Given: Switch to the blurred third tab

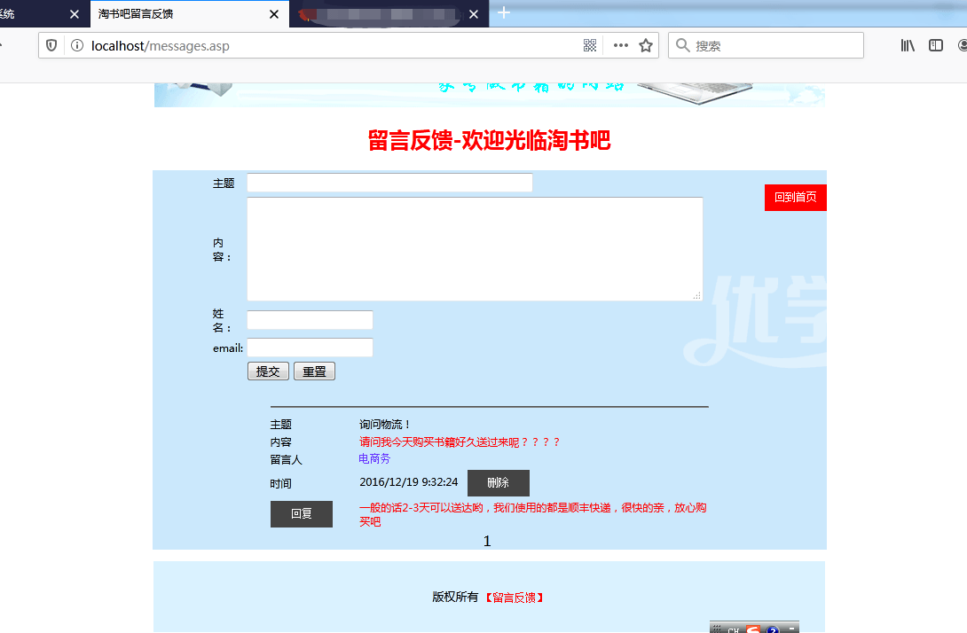Looking at the screenshot, I should 381,14.
